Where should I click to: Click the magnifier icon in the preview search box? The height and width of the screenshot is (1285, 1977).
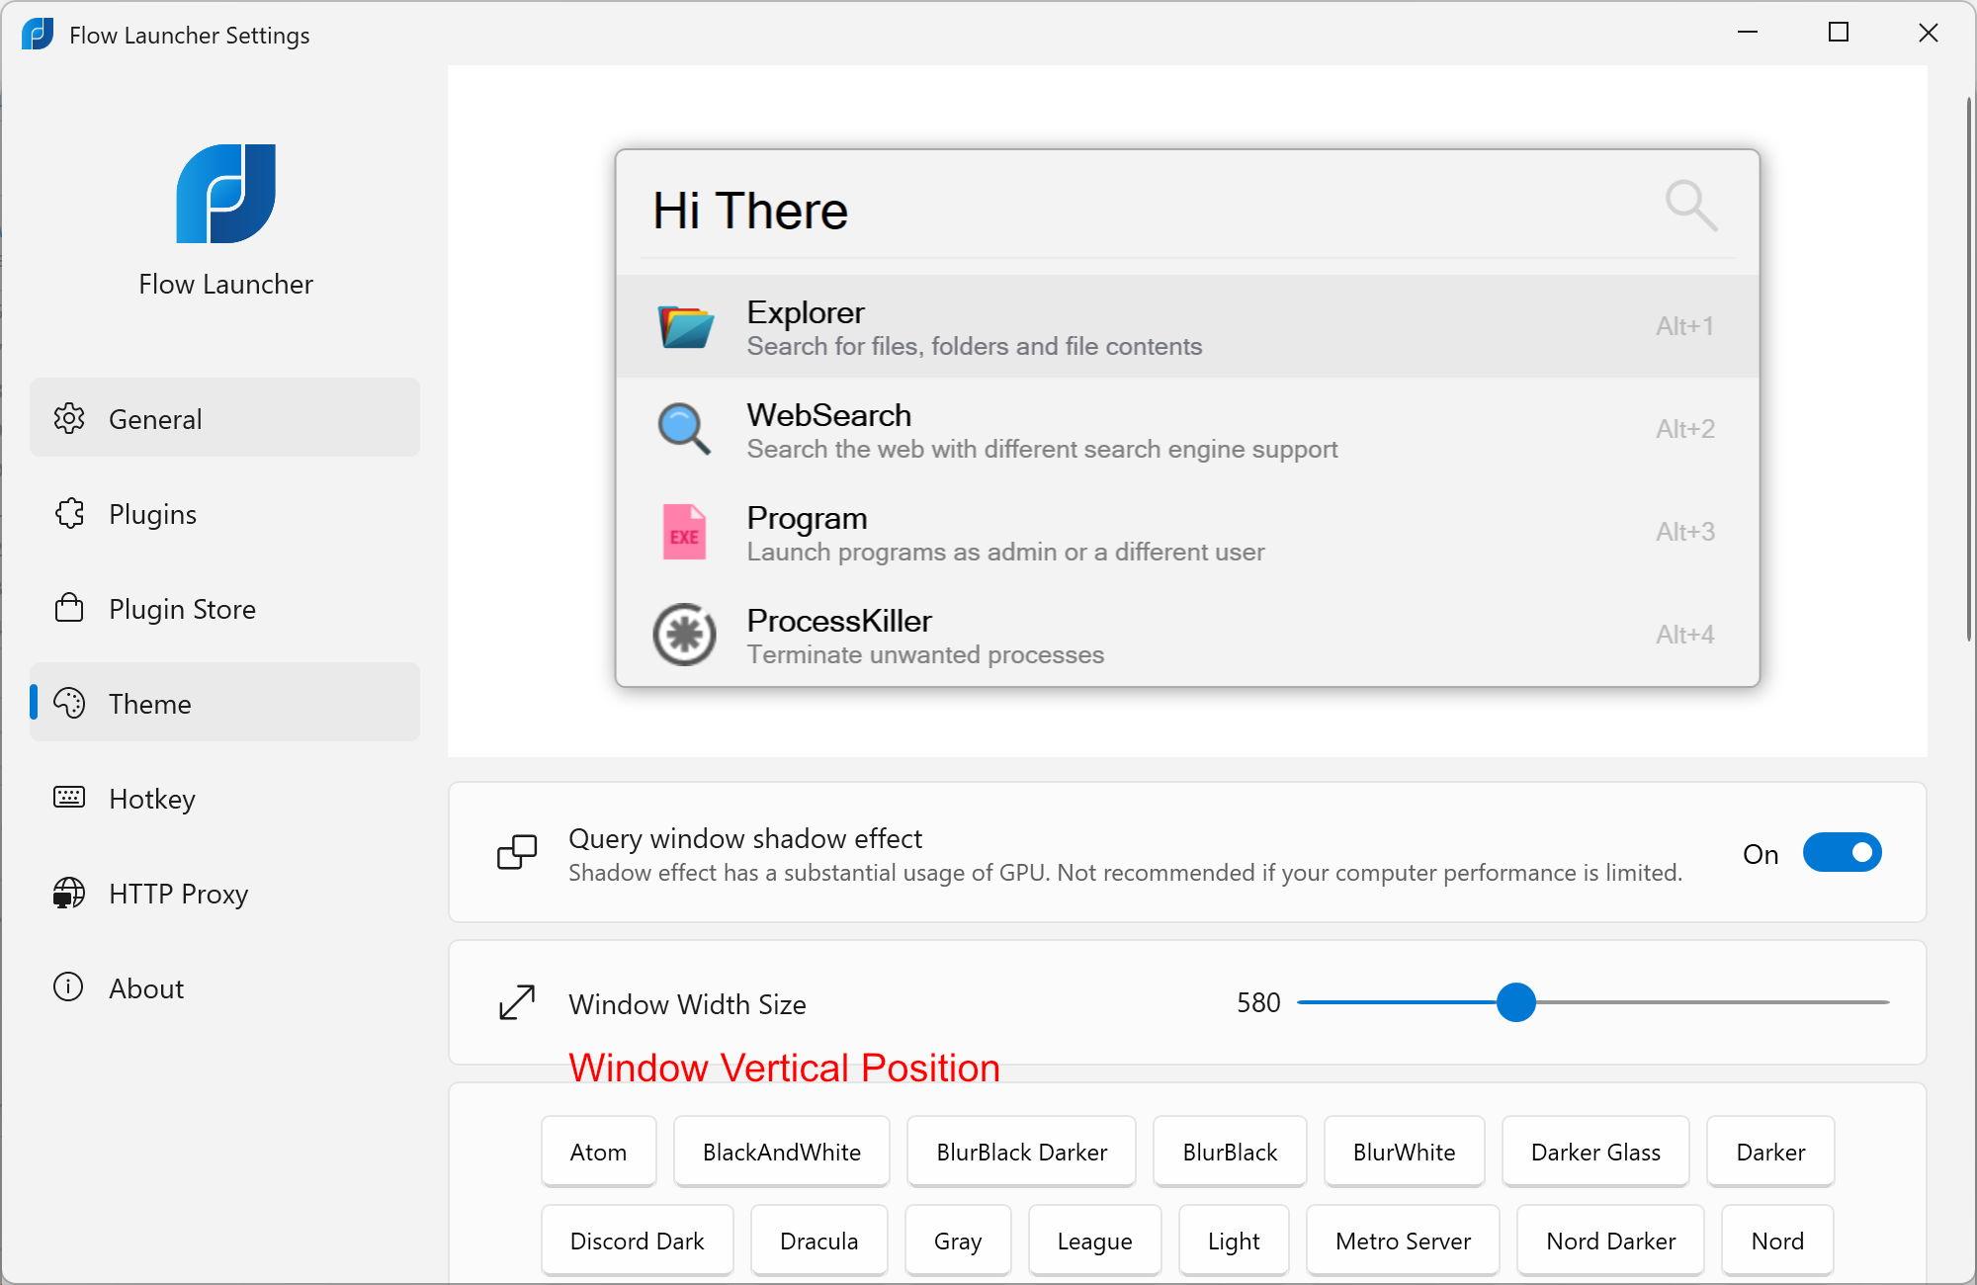[1690, 206]
